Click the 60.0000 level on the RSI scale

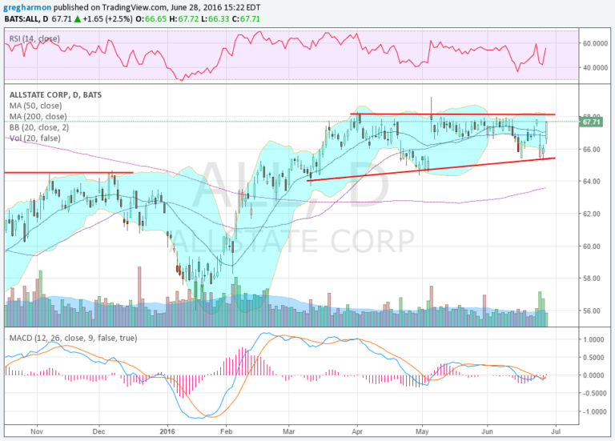[x=594, y=44]
